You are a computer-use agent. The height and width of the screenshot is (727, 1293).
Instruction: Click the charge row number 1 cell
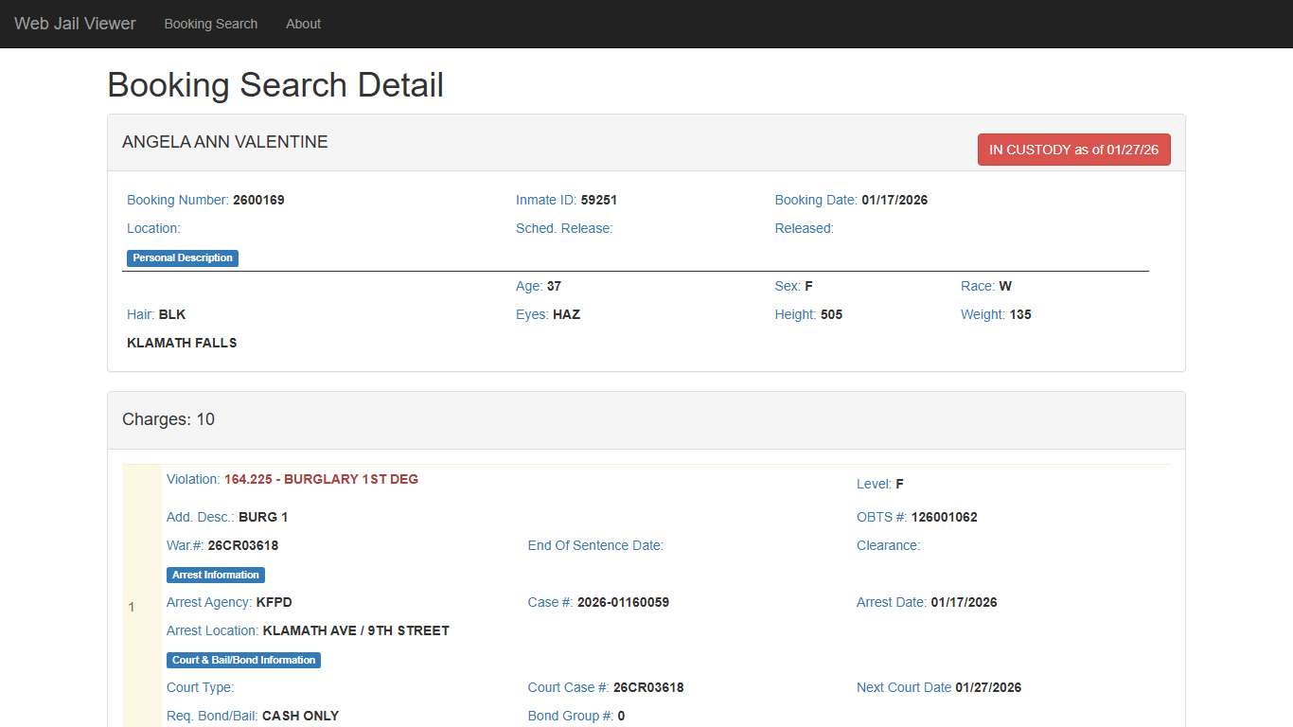pyautogui.click(x=133, y=607)
